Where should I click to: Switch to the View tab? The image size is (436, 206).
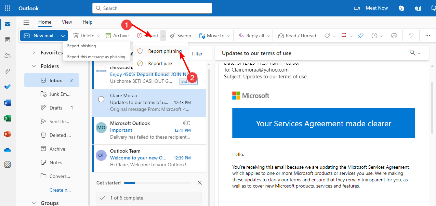(x=67, y=22)
